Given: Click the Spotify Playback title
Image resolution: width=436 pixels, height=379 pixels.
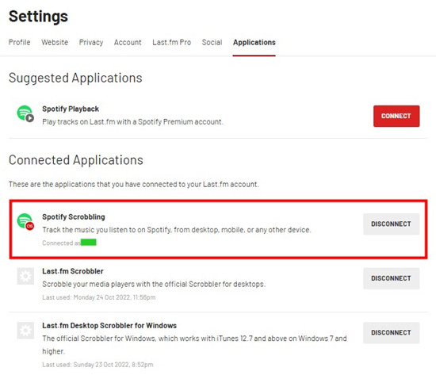Looking at the screenshot, I should pos(71,109).
